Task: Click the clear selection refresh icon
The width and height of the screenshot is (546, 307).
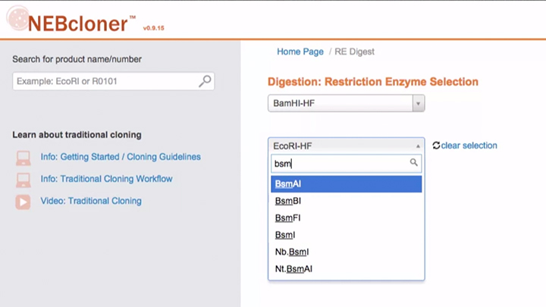Action: tap(436, 146)
